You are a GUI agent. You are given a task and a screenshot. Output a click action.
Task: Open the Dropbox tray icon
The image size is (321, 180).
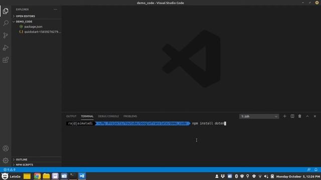[x=223, y=176]
